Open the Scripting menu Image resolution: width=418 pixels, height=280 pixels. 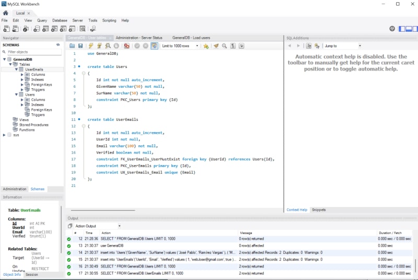pyautogui.click(x=109, y=20)
